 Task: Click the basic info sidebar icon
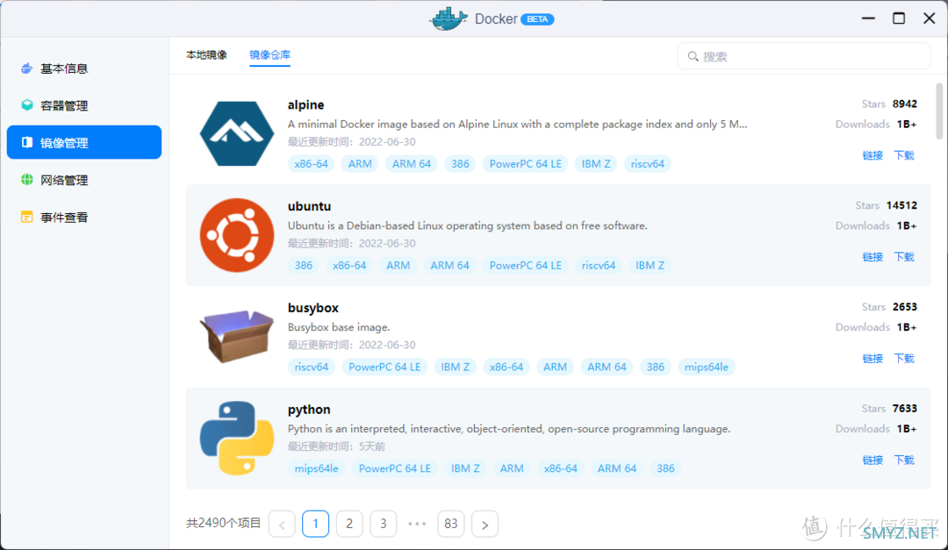coord(26,68)
